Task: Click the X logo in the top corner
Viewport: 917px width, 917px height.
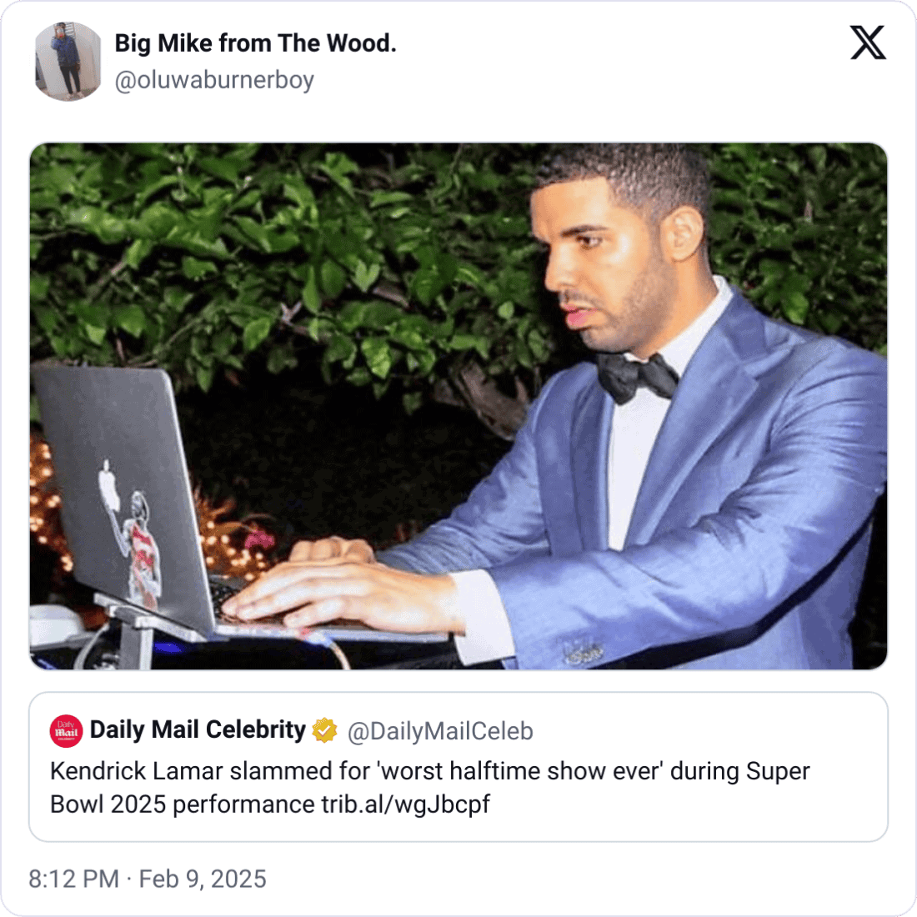Action: (x=867, y=42)
